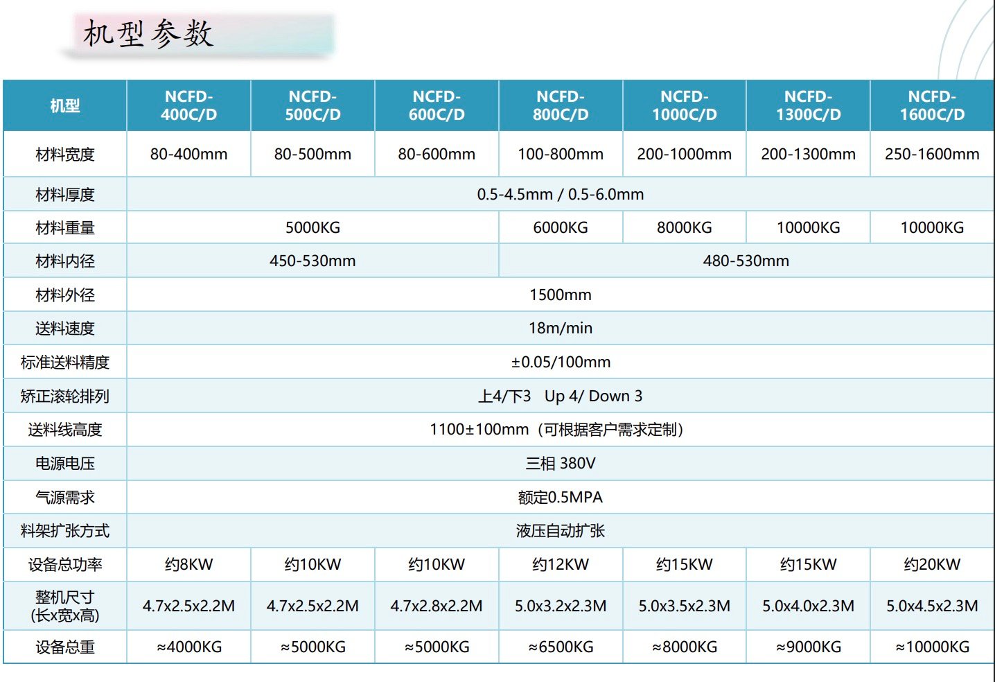This screenshot has height=682, width=995.
Task: Click the '约8KW' power cell
Action: (189, 564)
